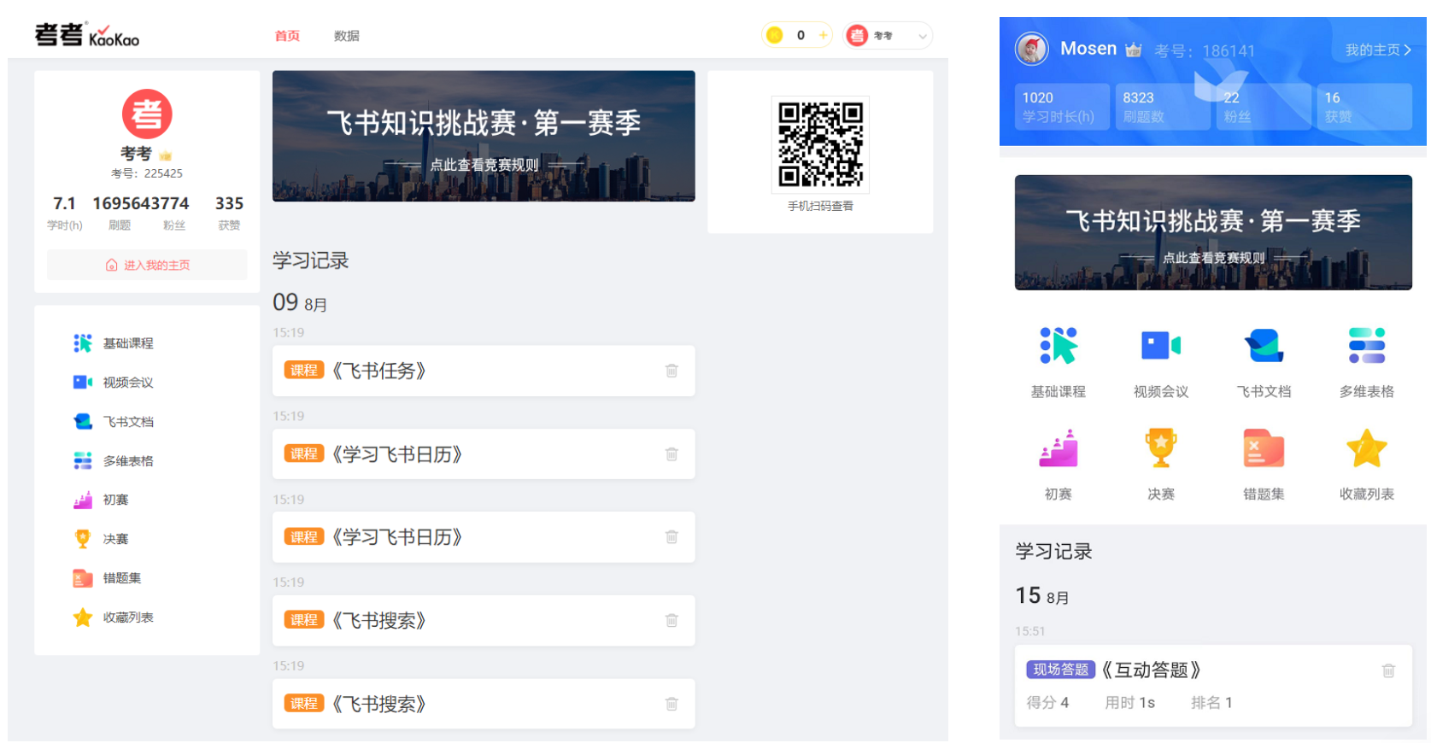This screenshot has width=1431, height=743.
Task: Open the 《互动答题》 record in the mobile view
Action: coord(1213,686)
